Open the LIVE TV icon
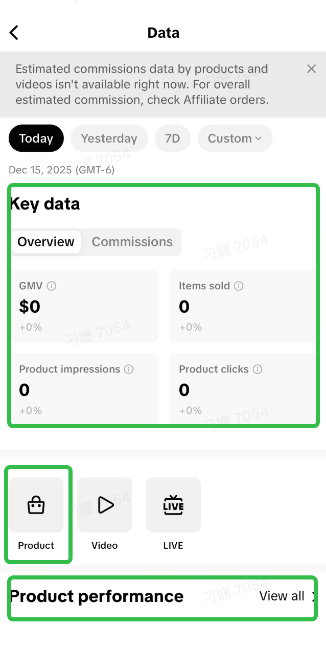The image size is (326, 650). tap(173, 505)
